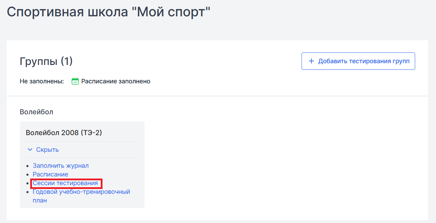Click the bullet marker before Расписание link
The height and width of the screenshot is (223, 436).
[x=28, y=175]
